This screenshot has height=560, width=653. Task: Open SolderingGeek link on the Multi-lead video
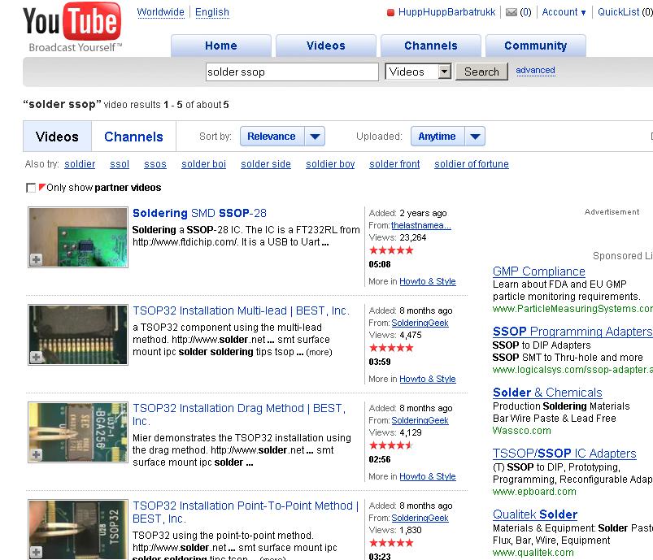pyautogui.click(x=420, y=323)
